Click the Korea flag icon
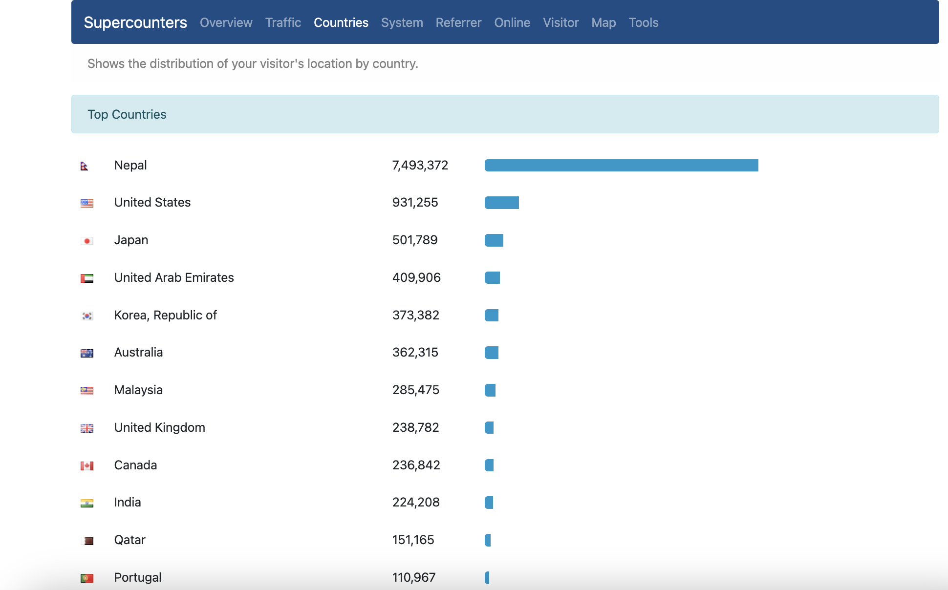 (87, 316)
